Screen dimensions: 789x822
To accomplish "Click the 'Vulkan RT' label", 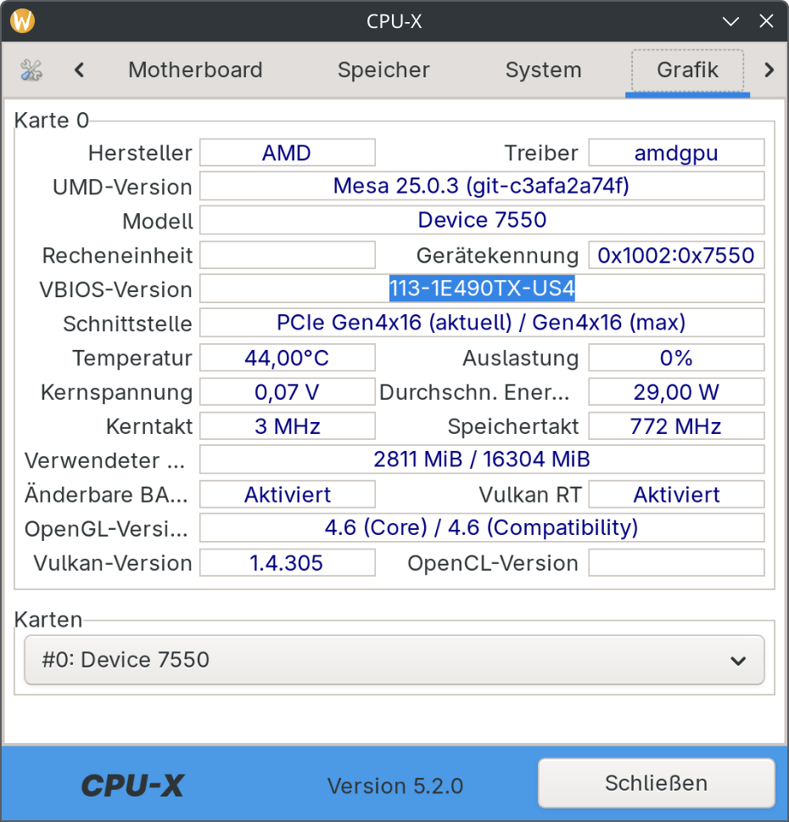I will (x=530, y=494).
